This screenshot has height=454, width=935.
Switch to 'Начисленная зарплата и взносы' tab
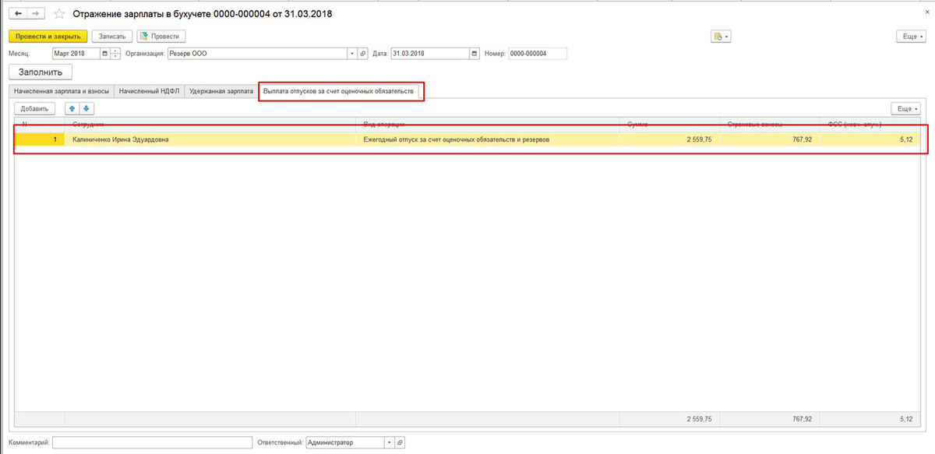click(62, 91)
